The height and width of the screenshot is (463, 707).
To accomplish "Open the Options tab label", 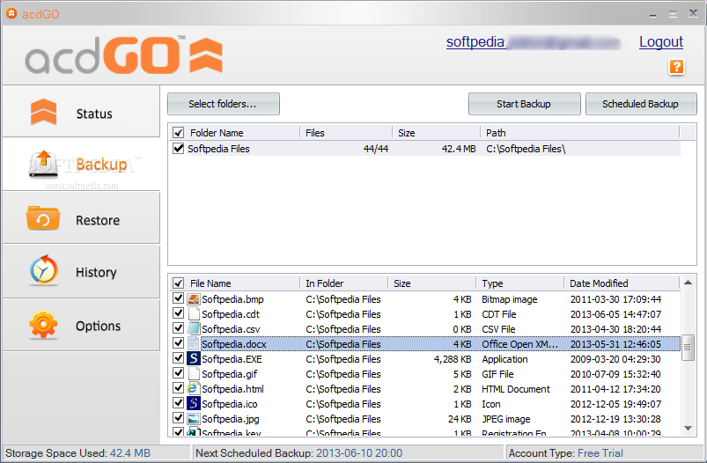I will (x=98, y=326).
